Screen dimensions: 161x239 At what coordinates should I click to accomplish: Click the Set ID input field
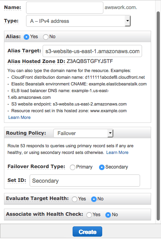(x=85, y=181)
